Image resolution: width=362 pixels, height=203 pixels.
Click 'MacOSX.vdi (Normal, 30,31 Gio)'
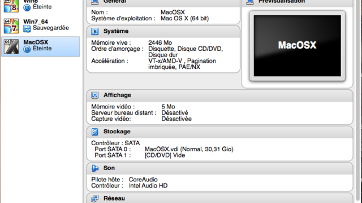click(189, 149)
